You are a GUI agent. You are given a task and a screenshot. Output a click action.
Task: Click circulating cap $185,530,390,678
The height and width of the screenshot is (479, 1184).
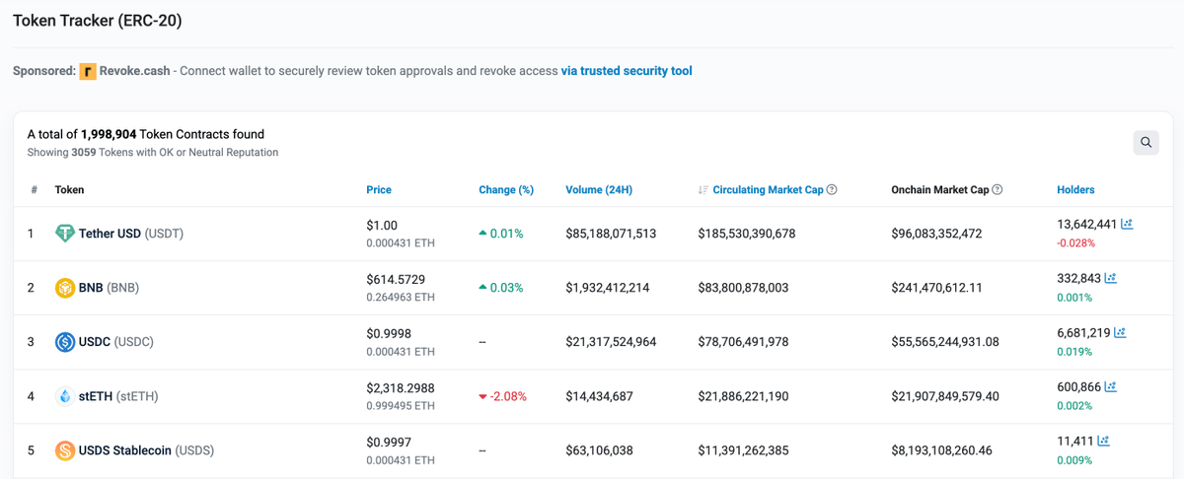click(x=747, y=234)
